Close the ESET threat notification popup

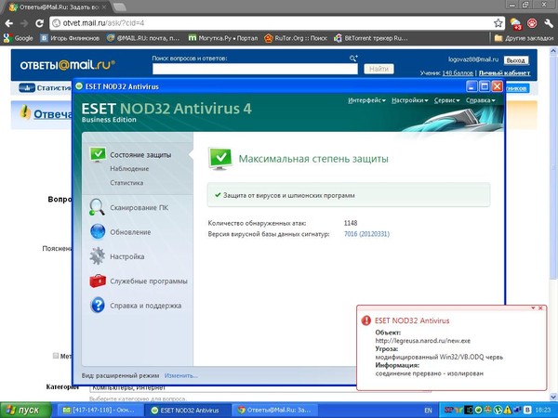pyautogui.click(x=540, y=308)
